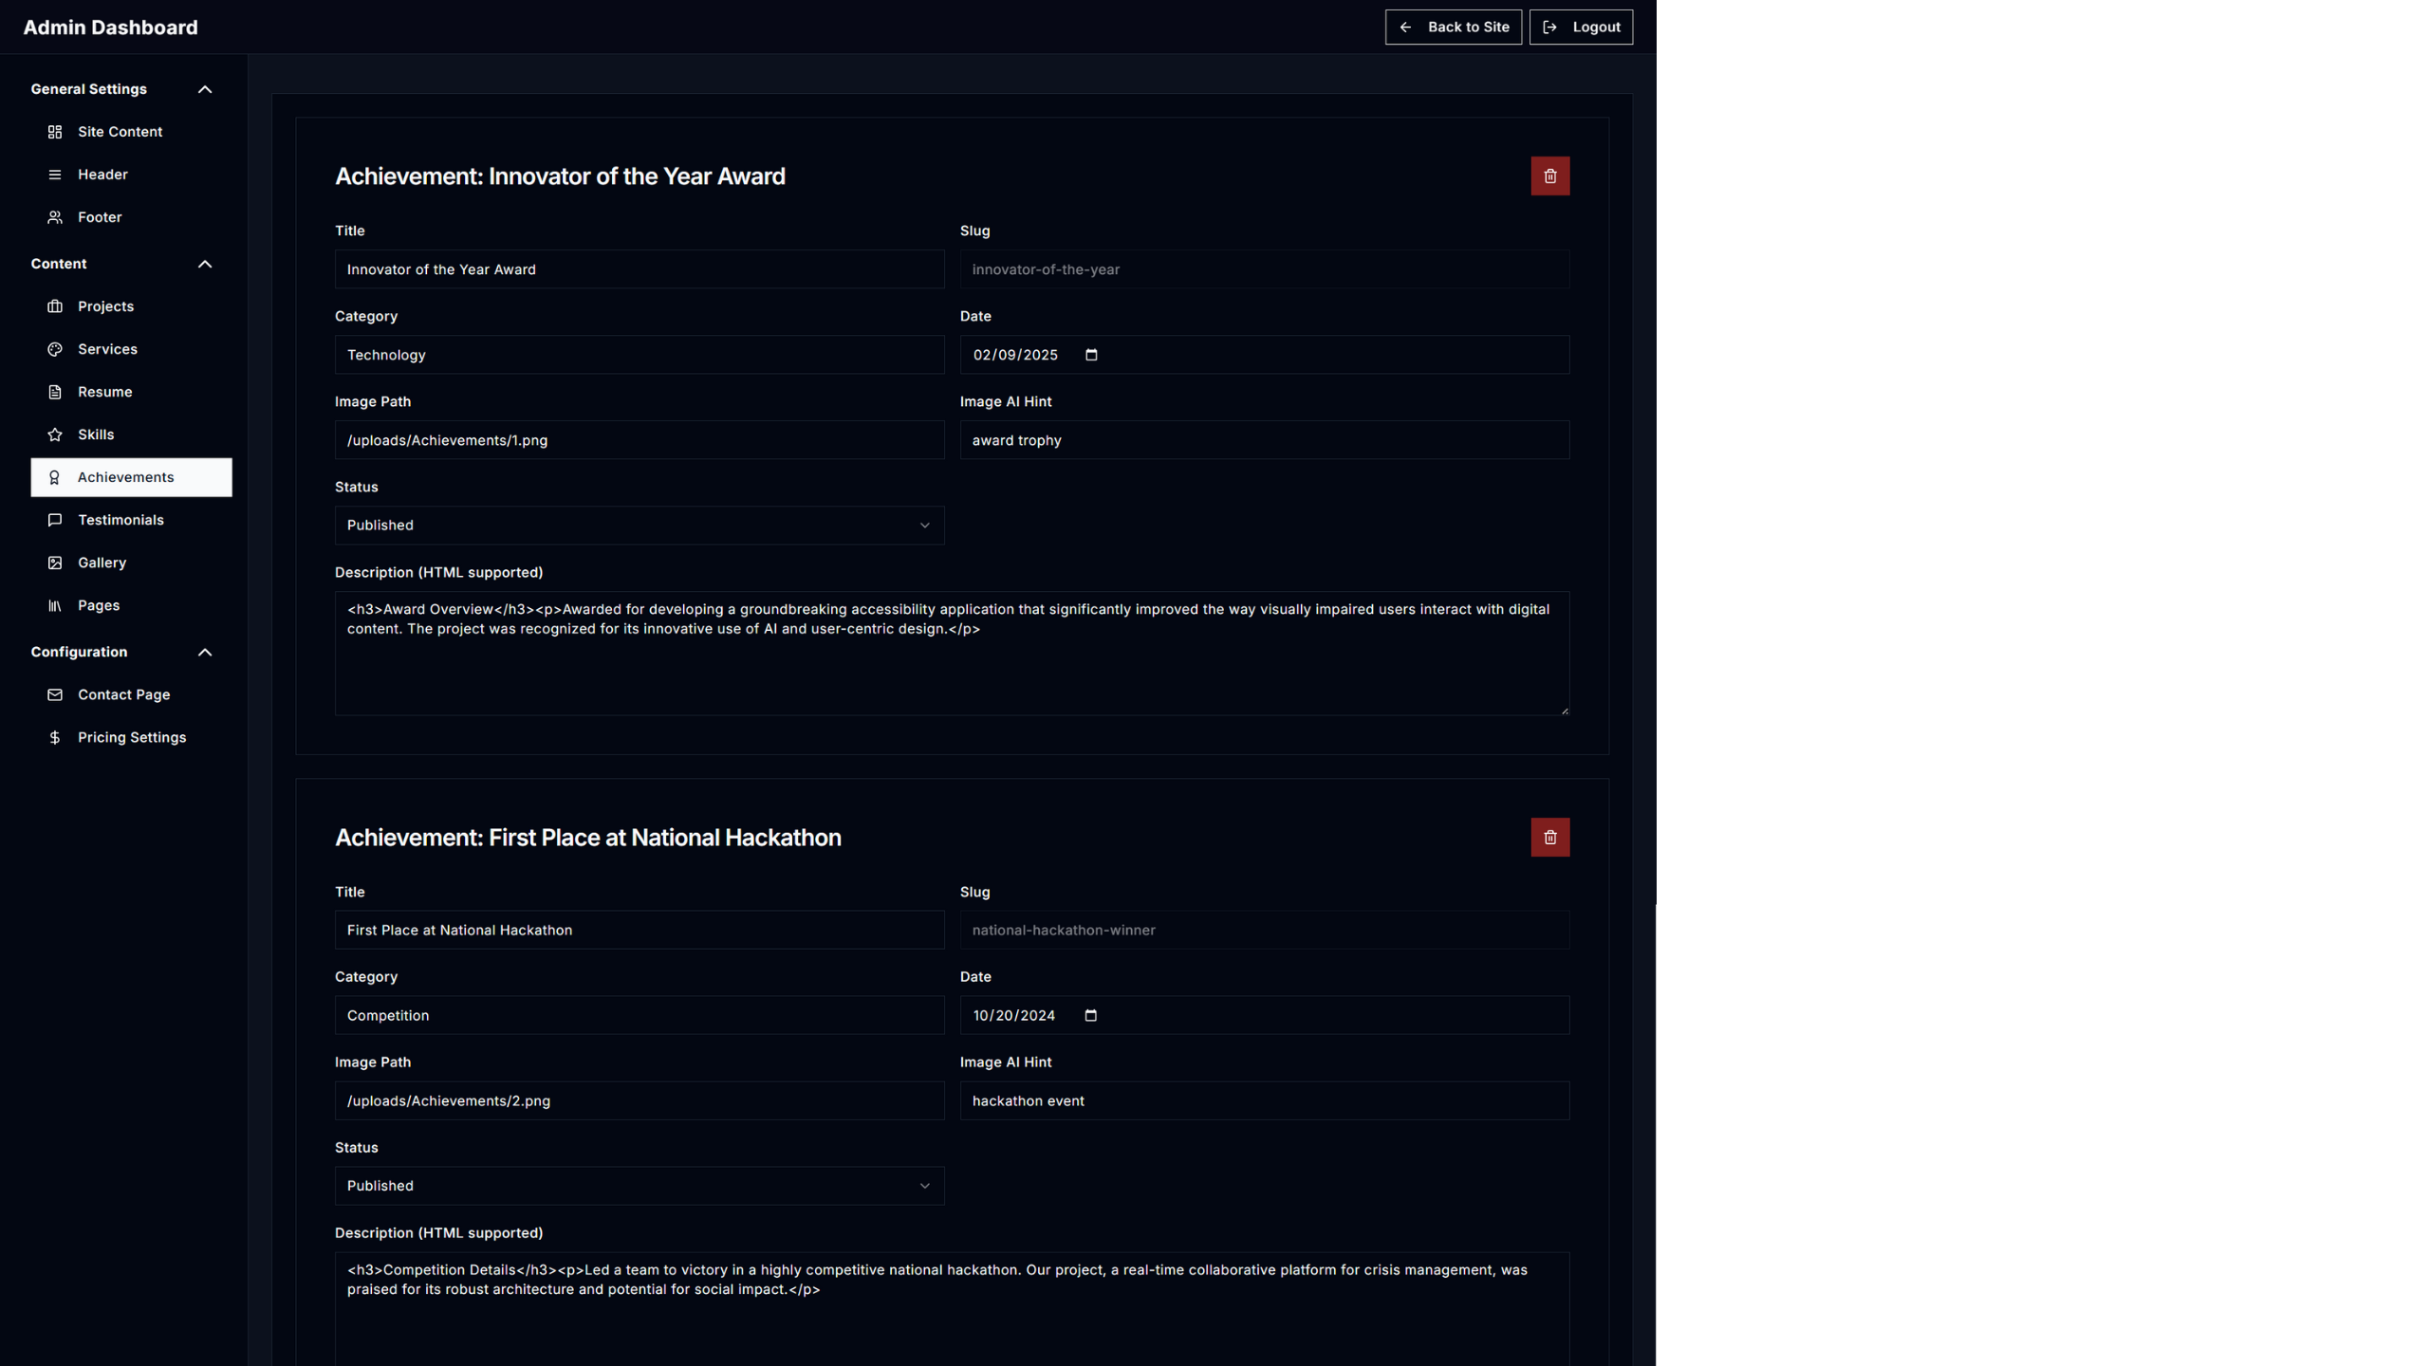Open the Resume menu item

pyautogui.click(x=104, y=392)
